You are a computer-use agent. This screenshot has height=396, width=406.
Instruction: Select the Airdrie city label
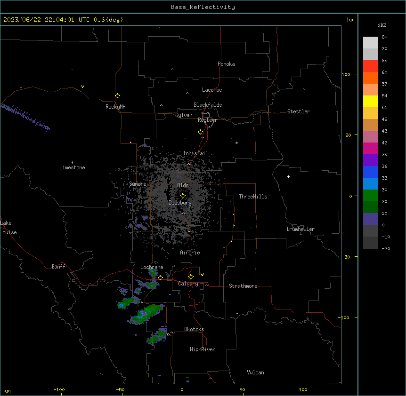tap(190, 253)
